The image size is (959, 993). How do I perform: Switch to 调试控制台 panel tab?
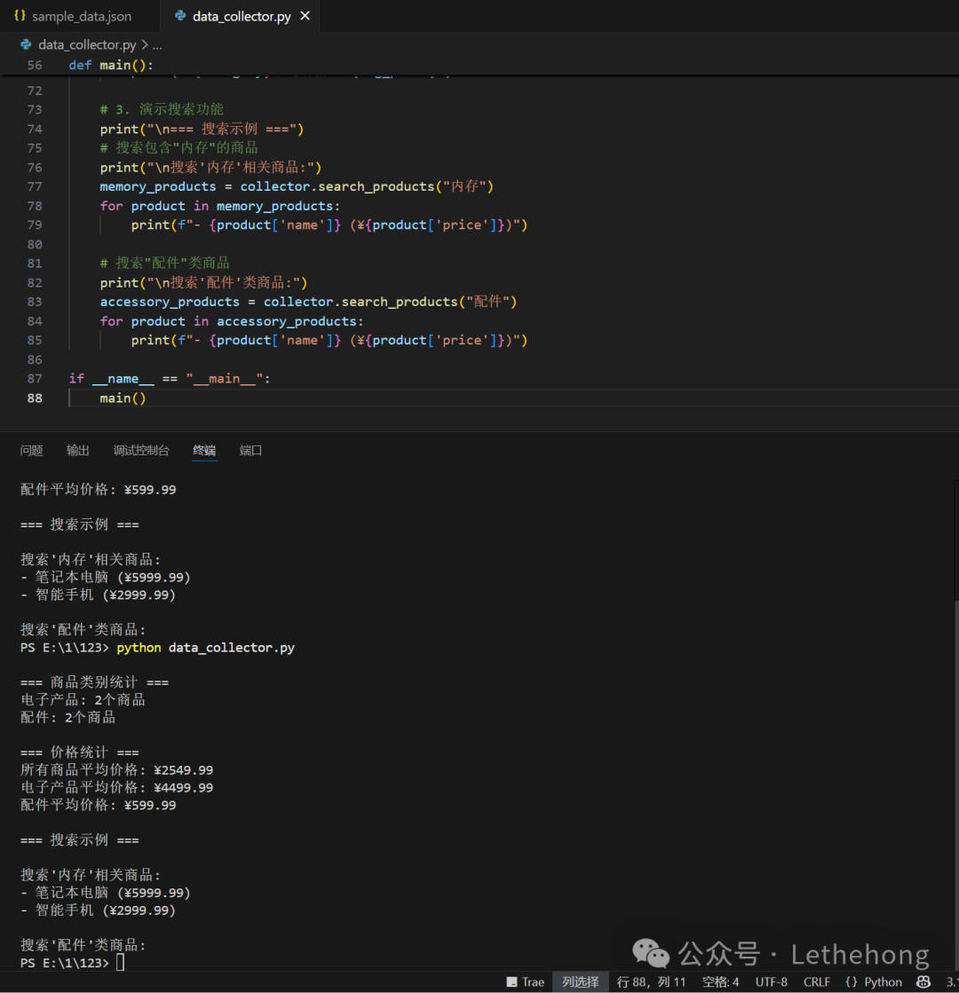(x=141, y=450)
